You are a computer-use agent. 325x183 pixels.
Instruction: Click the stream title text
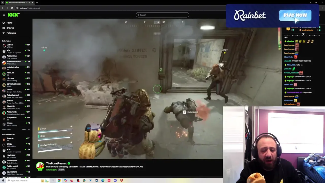click(x=94, y=167)
